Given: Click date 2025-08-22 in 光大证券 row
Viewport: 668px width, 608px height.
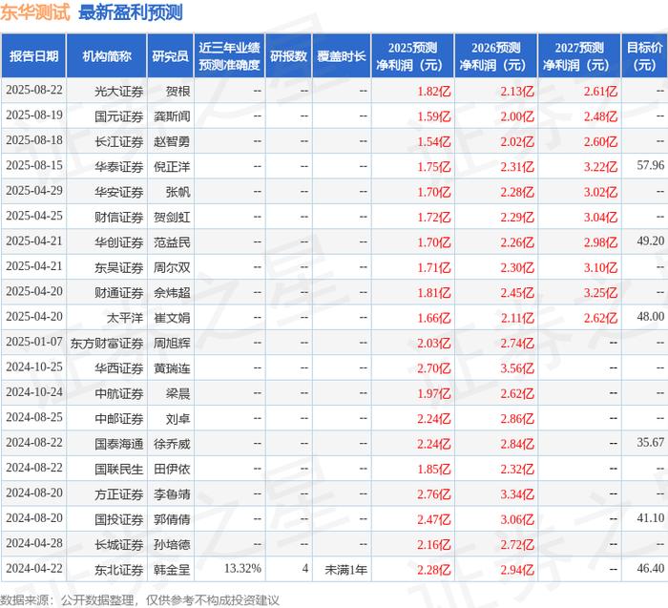Looking at the screenshot, I should 34,90.
